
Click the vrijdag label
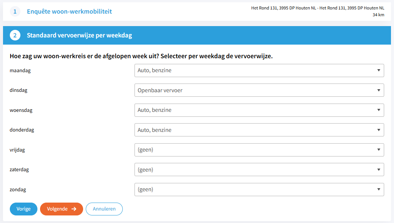[17, 150]
